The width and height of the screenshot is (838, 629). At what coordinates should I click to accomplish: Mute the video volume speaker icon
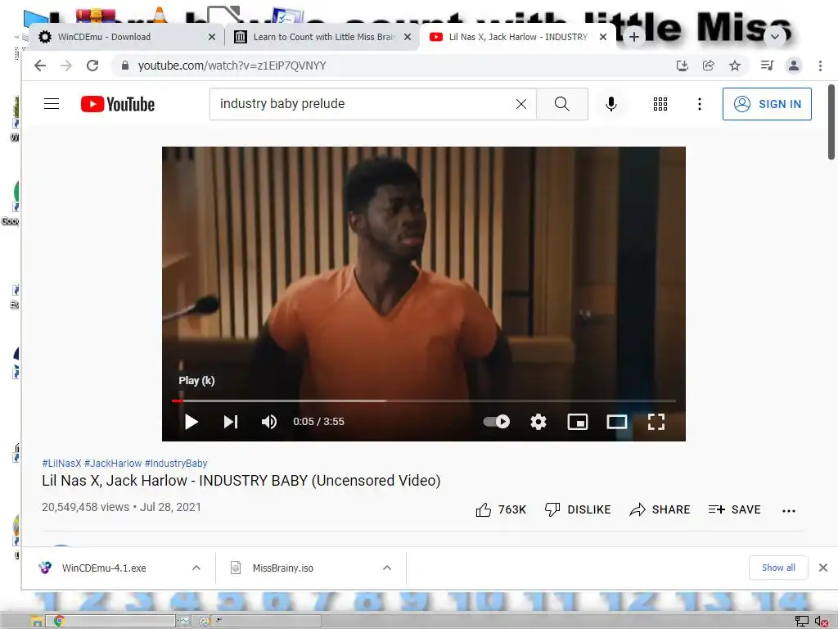click(268, 422)
